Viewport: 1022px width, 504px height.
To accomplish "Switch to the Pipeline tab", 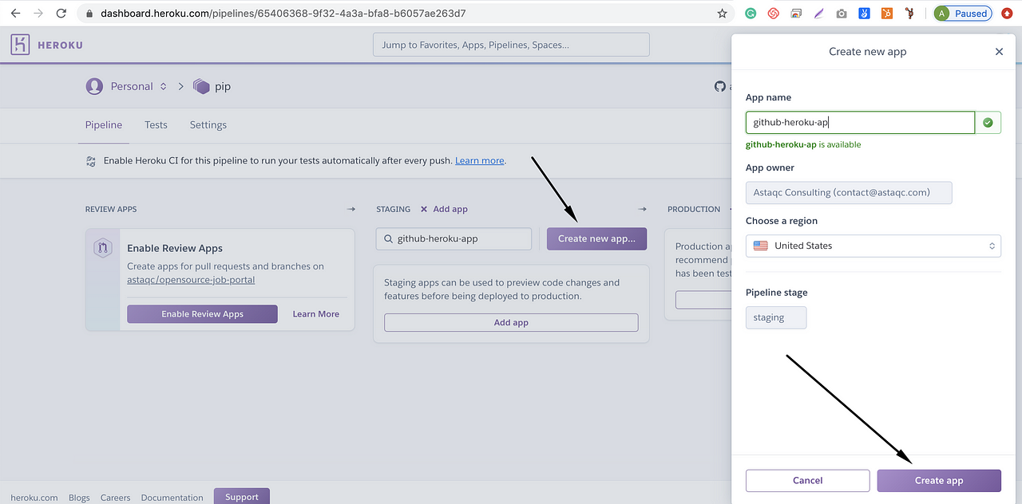I will point(104,124).
